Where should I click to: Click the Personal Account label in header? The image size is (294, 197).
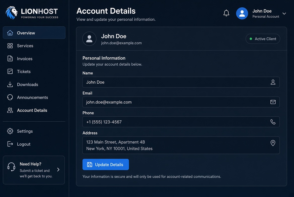[x=266, y=17]
